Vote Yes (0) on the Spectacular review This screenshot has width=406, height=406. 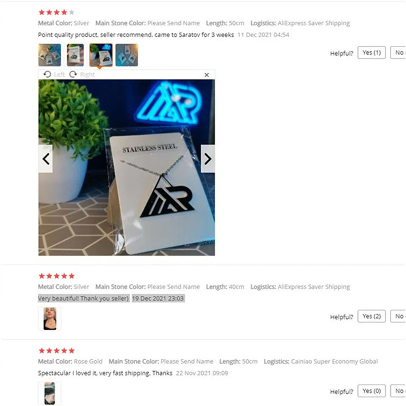click(372, 391)
